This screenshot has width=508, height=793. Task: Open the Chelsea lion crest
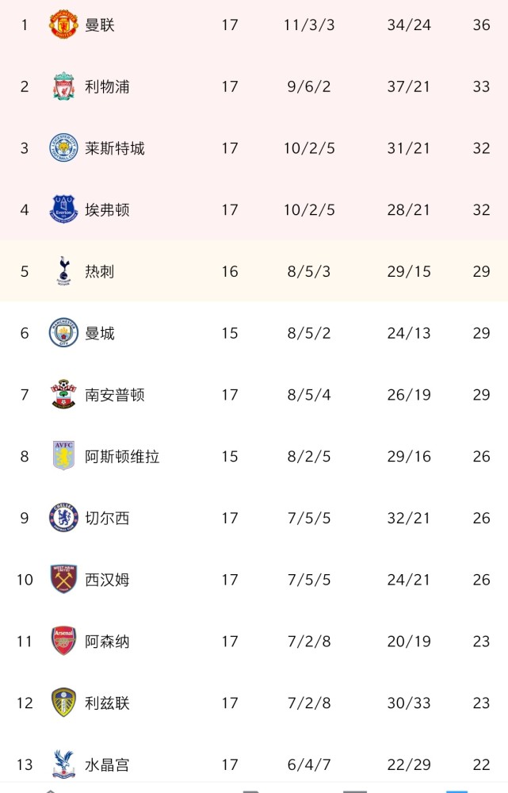coord(63,518)
